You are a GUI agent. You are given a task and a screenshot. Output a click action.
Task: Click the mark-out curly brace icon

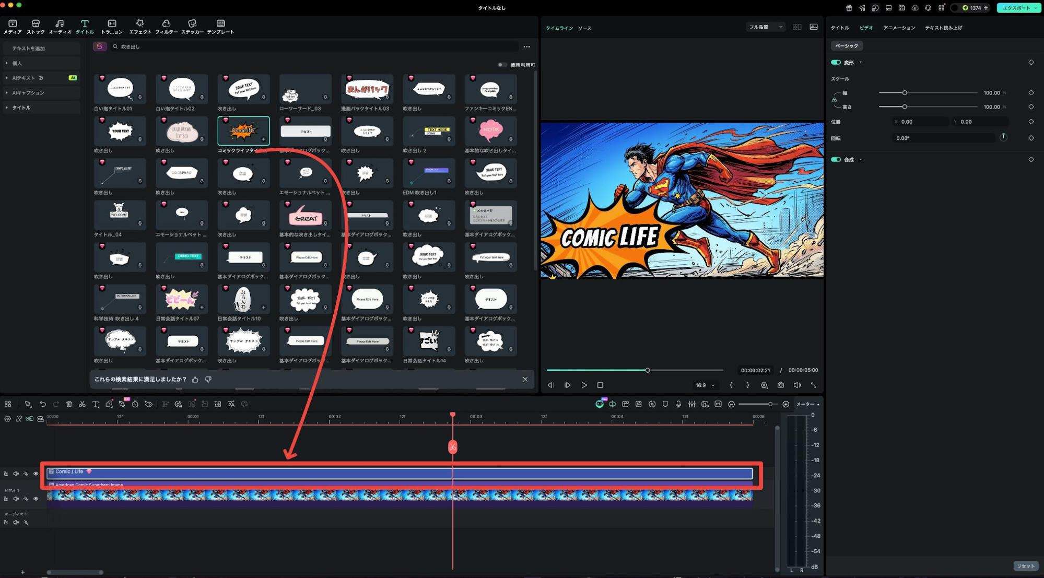[748, 385]
